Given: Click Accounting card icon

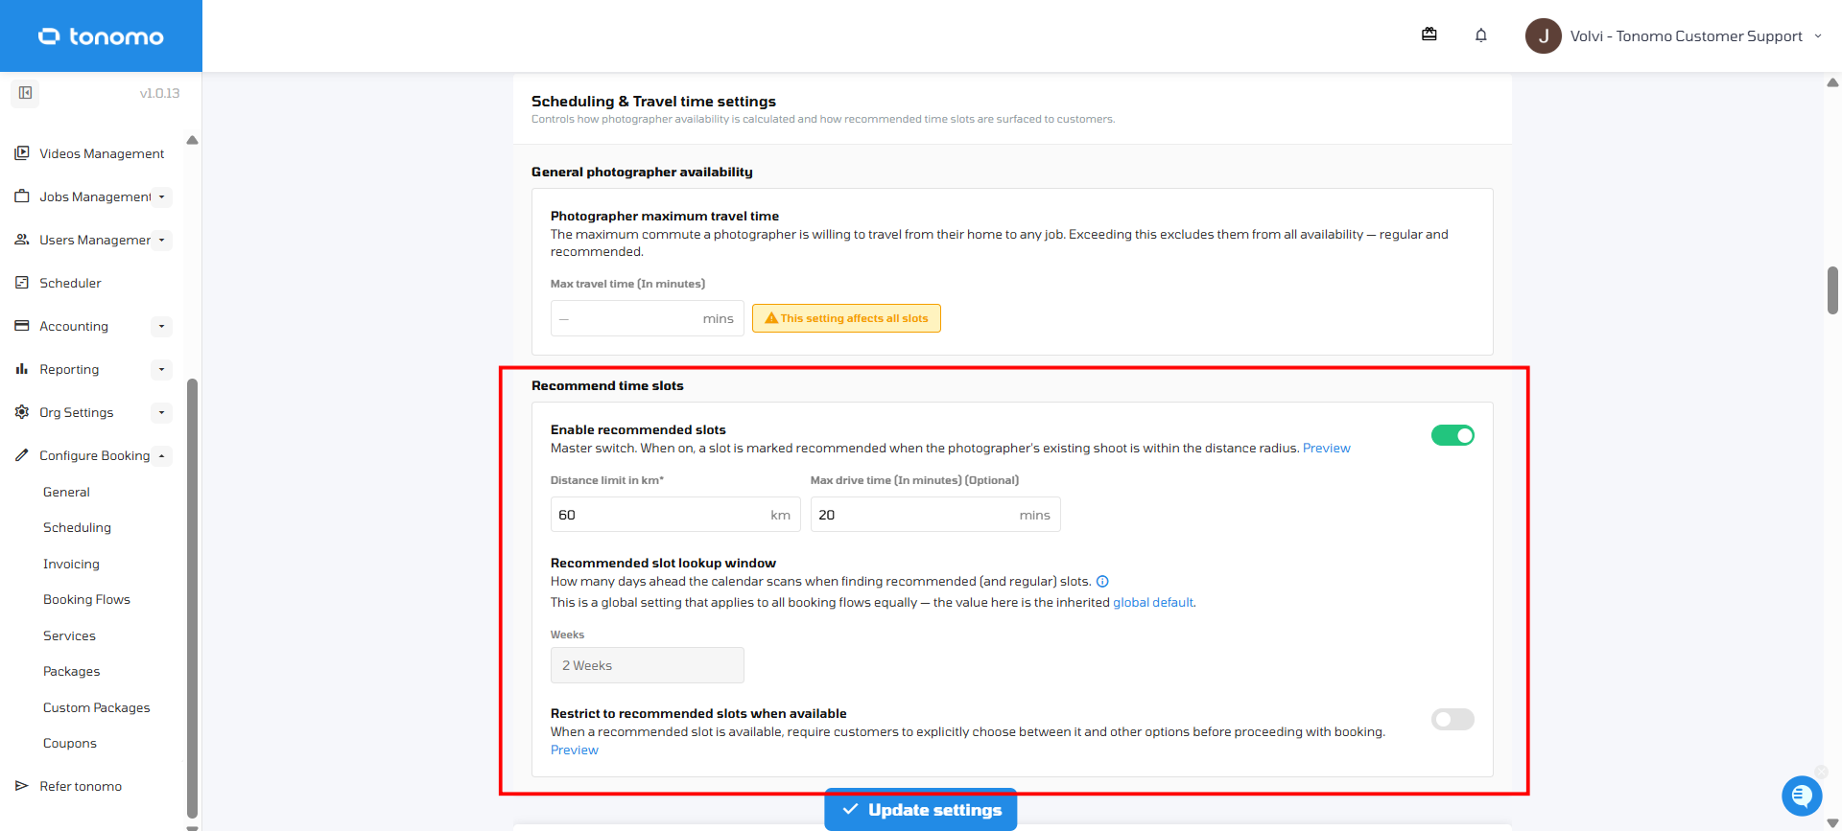Looking at the screenshot, I should tap(22, 326).
